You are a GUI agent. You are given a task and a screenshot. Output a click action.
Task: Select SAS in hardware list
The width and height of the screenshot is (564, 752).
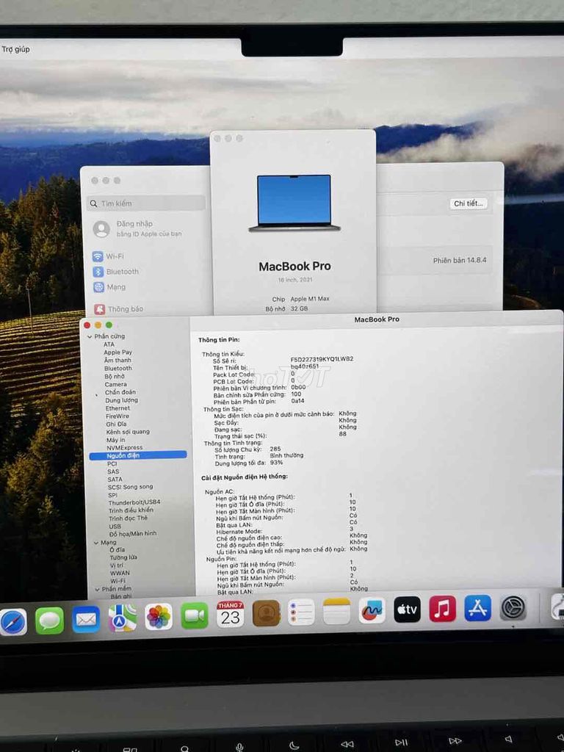pos(113,471)
